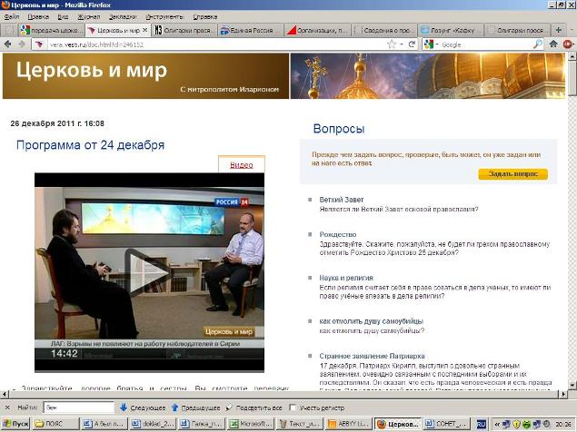Click the horizontal scrollbar right arrow
Viewport: 577px width, 432px height.
(x=563, y=394)
